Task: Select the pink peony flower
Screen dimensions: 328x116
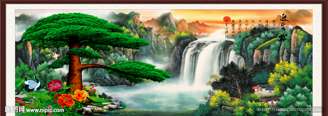Action: tap(55, 86)
